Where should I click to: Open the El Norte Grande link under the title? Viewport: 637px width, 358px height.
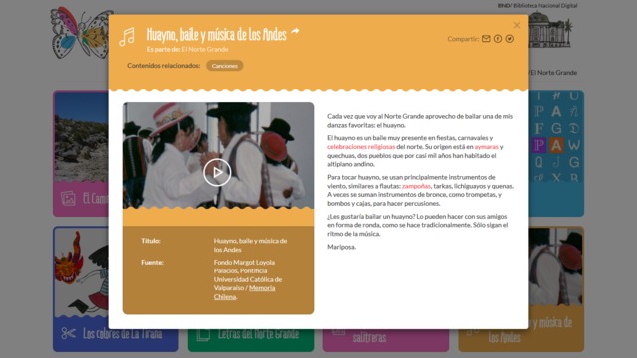(x=205, y=49)
